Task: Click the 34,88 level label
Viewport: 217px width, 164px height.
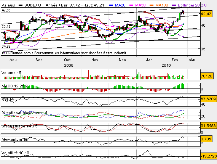Action: (x=6, y=46)
